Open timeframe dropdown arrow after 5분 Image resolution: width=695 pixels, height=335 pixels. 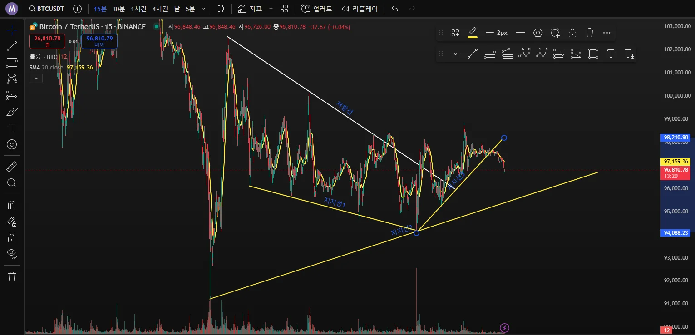203,9
